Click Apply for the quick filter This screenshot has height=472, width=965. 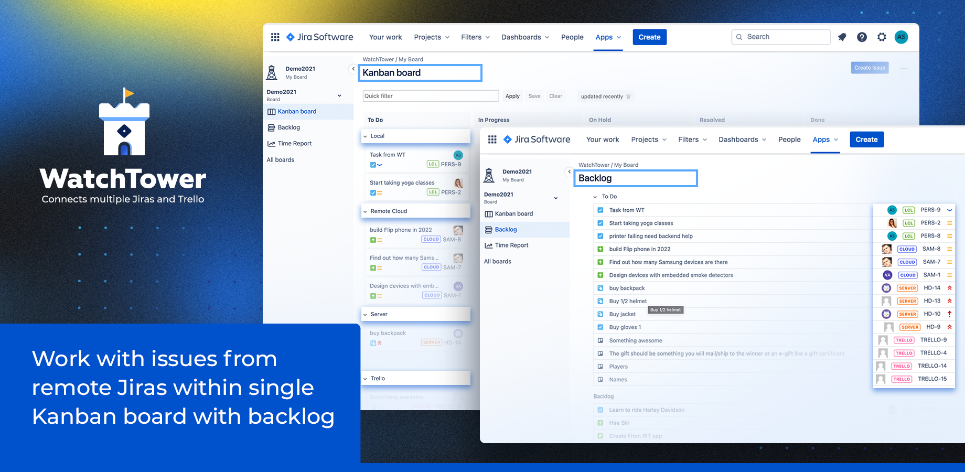click(512, 96)
